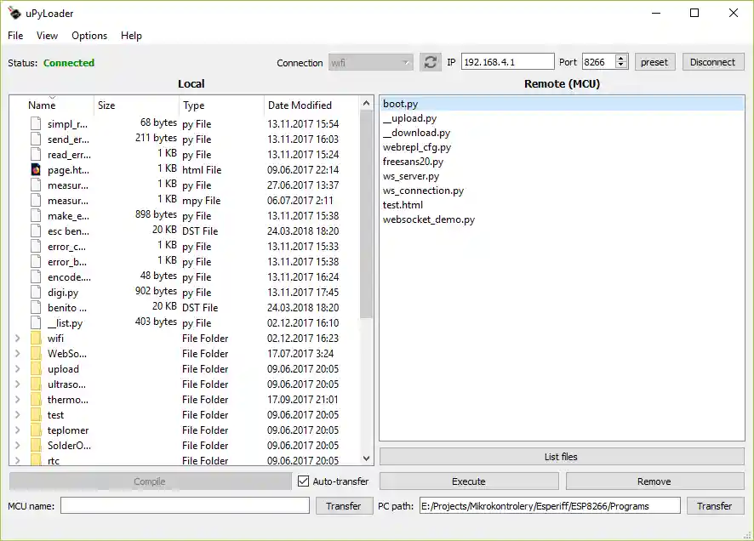Select the __list.py file icon

35,323
